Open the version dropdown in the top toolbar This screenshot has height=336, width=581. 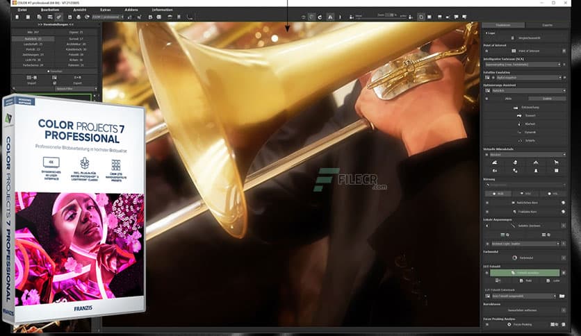click(x=108, y=17)
